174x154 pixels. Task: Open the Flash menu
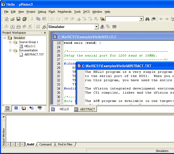(x=52, y=12)
